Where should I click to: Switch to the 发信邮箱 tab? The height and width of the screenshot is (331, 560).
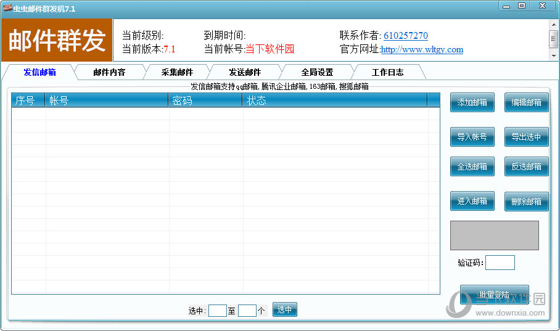coord(39,72)
